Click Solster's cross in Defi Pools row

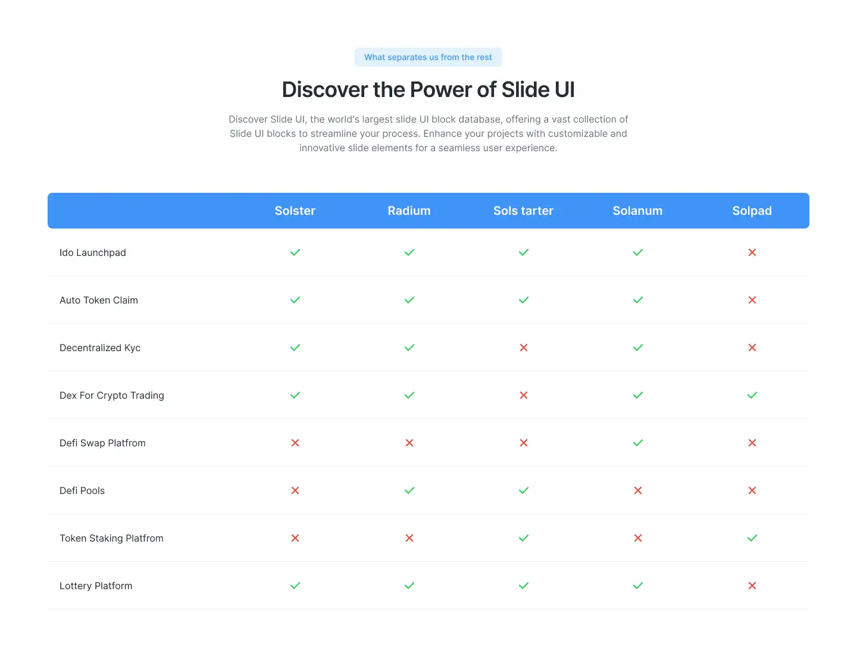295,490
